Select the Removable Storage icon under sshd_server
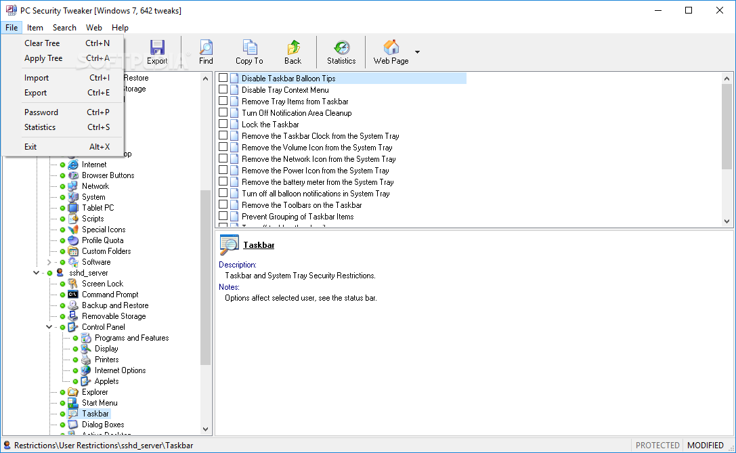 click(73, 316)
